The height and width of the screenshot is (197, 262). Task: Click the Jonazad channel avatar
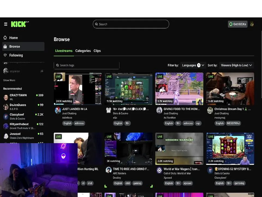(6, 136)
